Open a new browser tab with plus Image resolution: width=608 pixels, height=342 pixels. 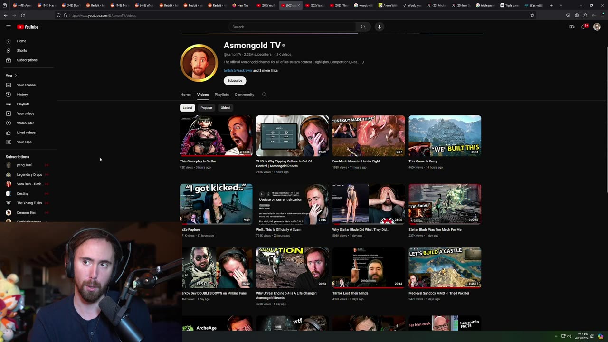click(551, 5)
